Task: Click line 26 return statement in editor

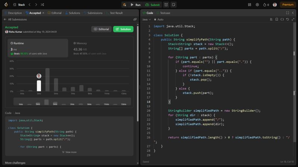Action: (x=229, y=137)
